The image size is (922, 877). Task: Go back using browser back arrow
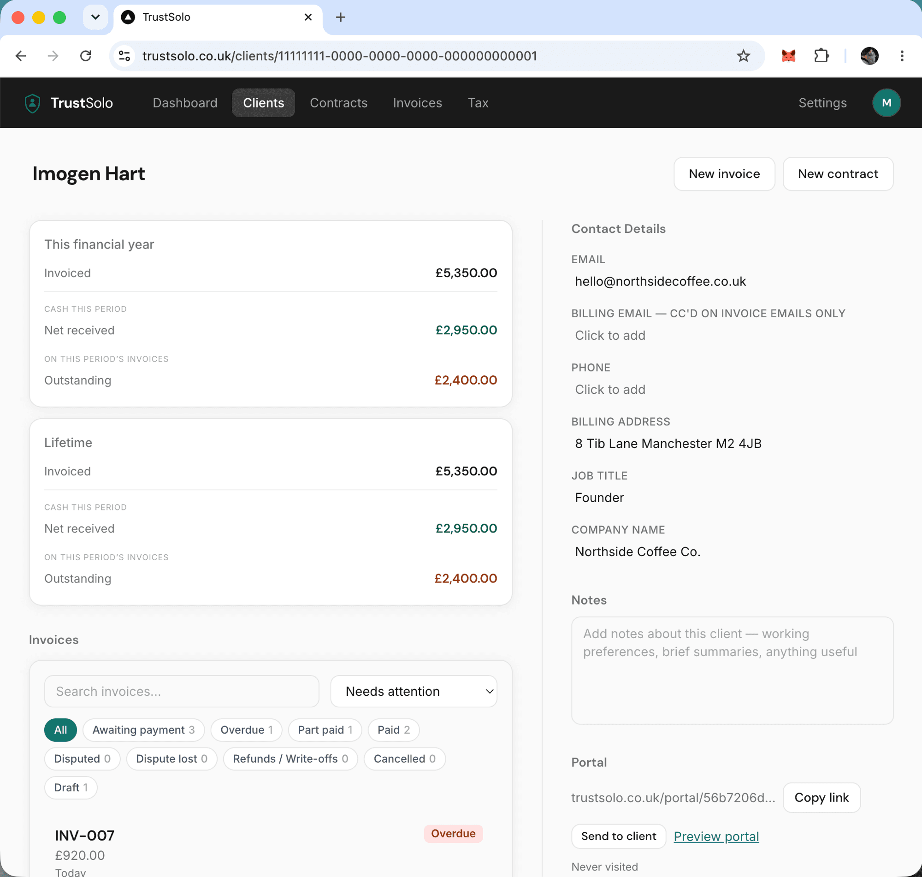pyautogui.click(x=21, y=56)
